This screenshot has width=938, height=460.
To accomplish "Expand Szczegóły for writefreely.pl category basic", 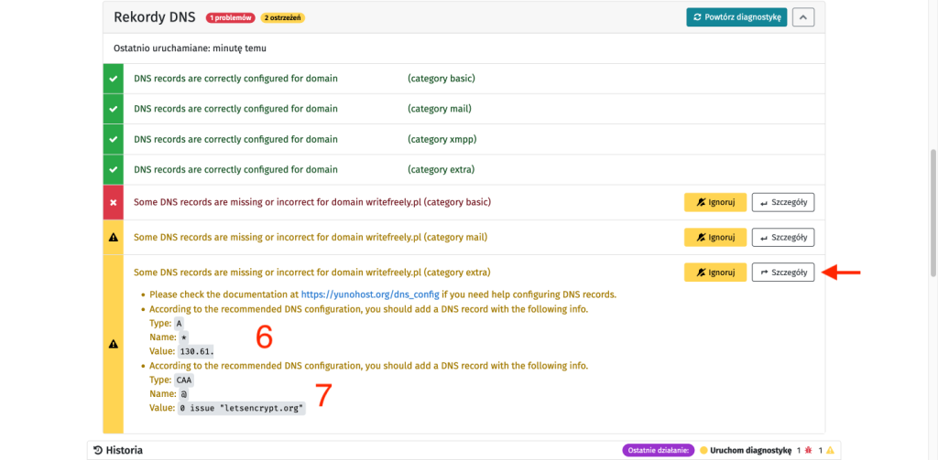I will [x=782, y=202].
